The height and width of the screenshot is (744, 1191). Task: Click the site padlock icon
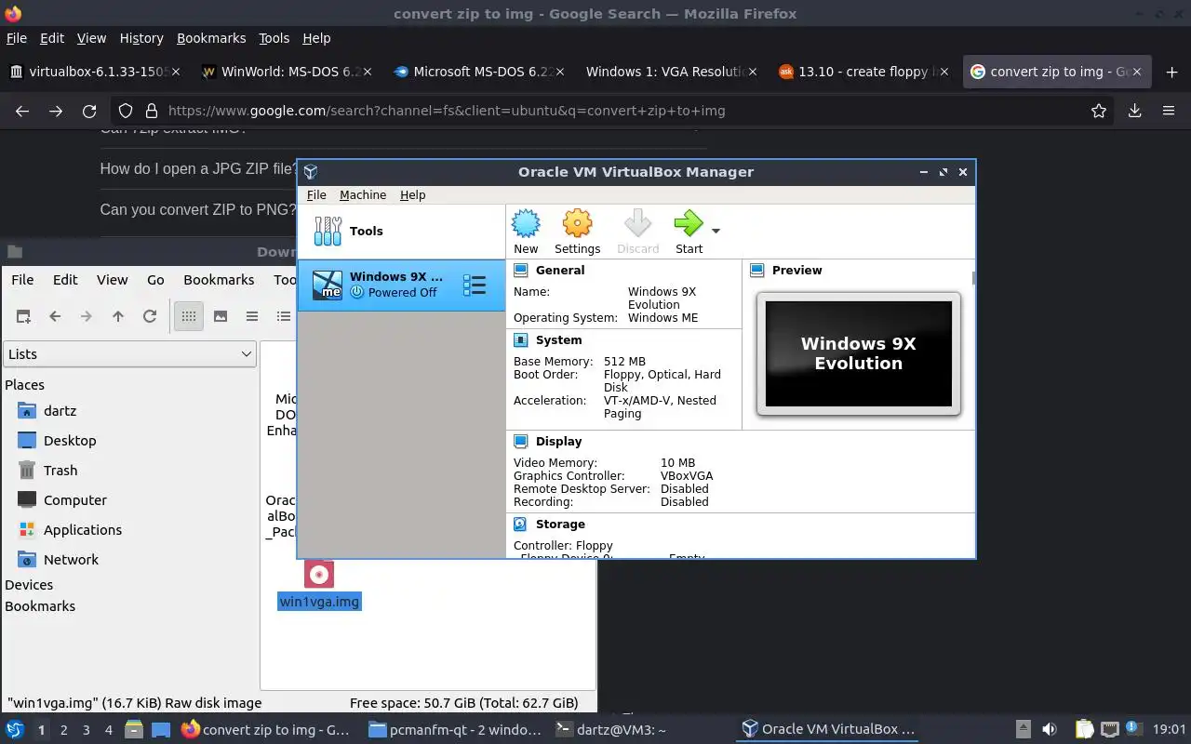(152, 111)
